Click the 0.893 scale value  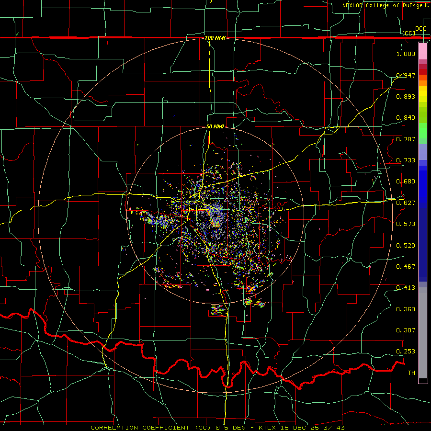tap(406, 96)
